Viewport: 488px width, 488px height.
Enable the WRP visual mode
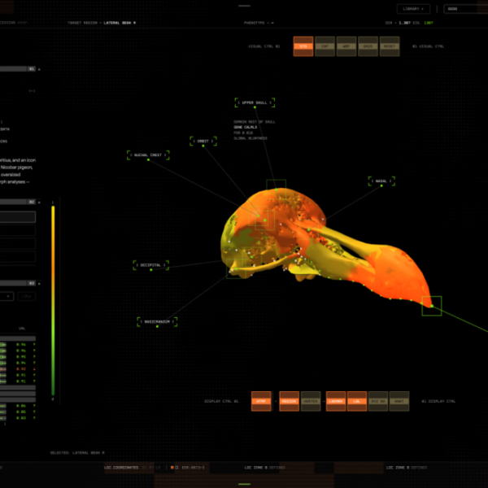346,46
